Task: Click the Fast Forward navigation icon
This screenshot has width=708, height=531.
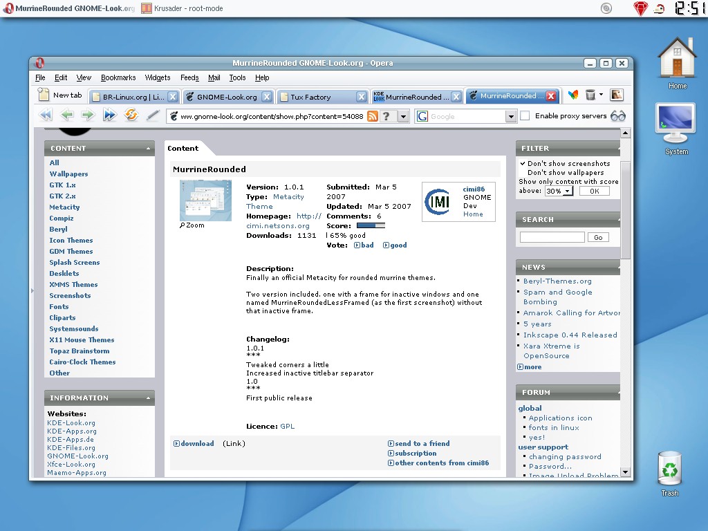Action: tap(109, 115)
